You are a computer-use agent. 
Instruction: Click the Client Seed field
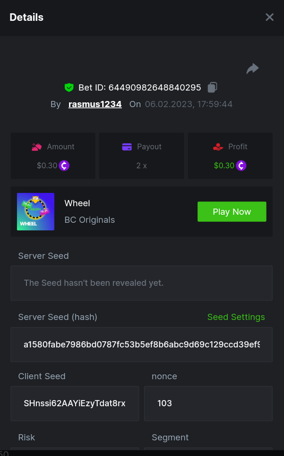coord(75,403)
